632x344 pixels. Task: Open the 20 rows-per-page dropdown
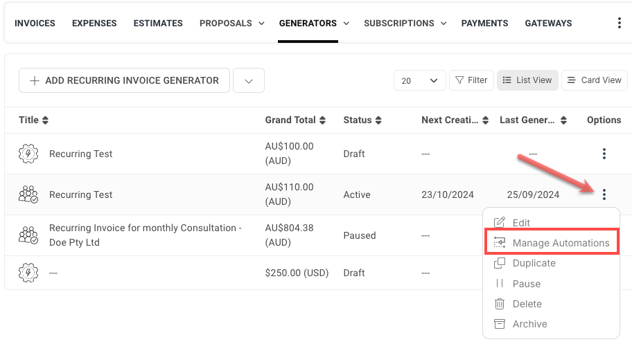[419, 80]
